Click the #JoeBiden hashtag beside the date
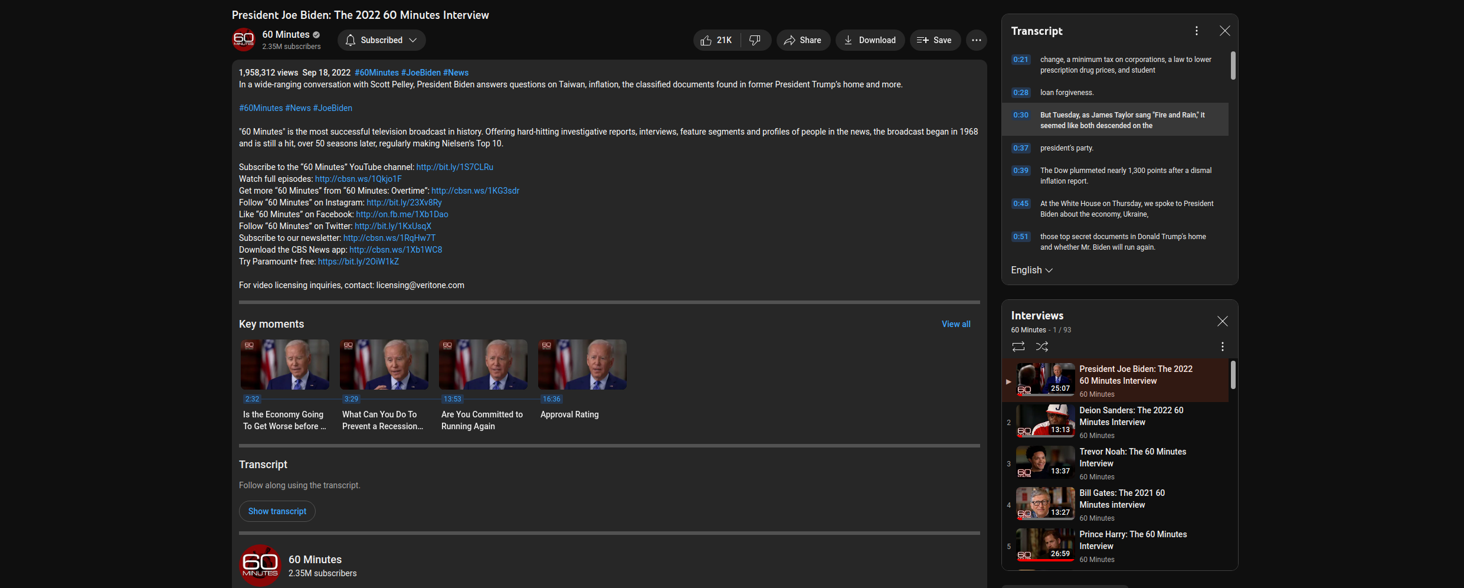This screenshot has width=1464, height=588. [x=421, y=73]
